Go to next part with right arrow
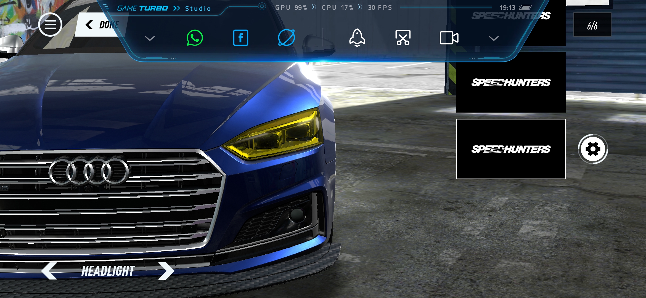This screenshot has width=646, height=298. (x=166, y=271)
